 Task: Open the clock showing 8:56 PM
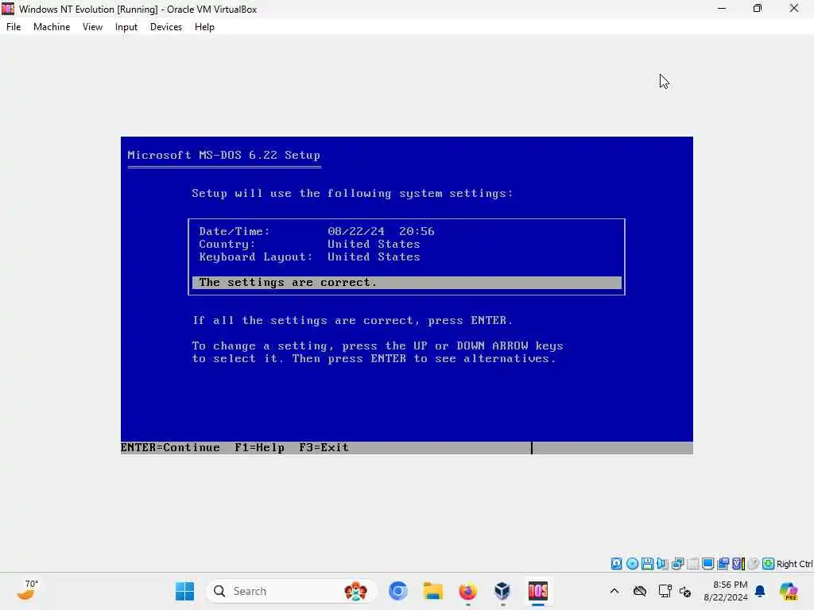click(x=726, y=591)
